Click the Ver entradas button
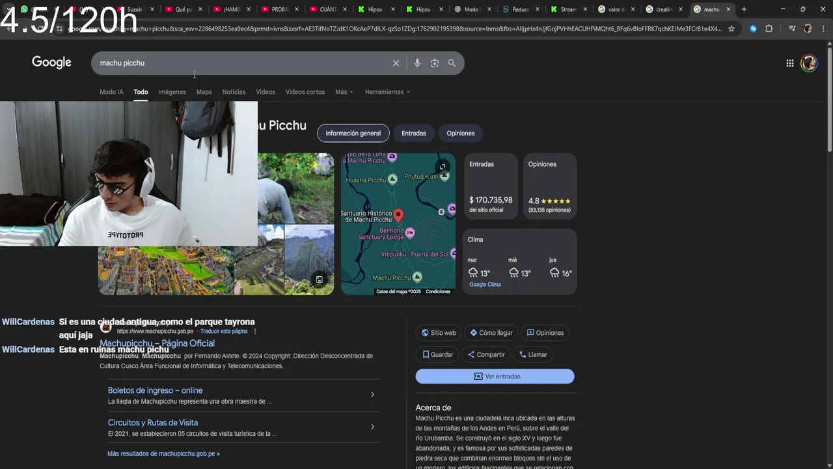 click(495, 377)
